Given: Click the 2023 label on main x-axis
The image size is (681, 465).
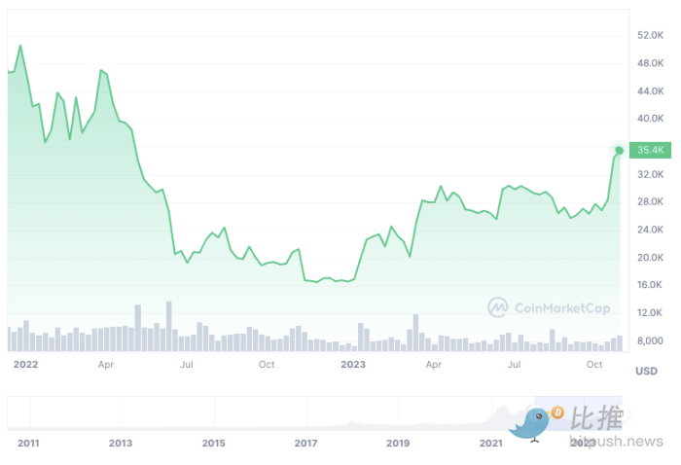Looking at the screenshot, I should [353, 364].
